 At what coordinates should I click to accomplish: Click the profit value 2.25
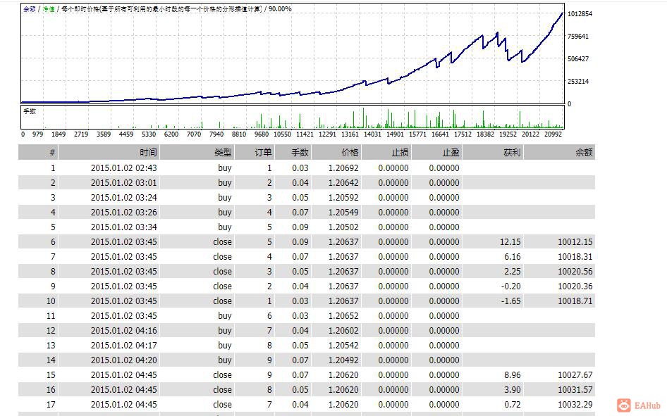pyautogui.click(x=512, y=271)
